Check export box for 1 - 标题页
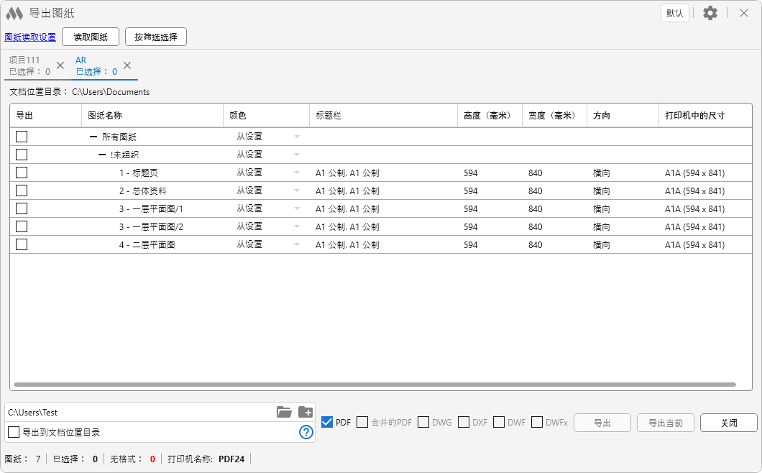Screen dimensions: 762x473 tap(22, 173)
